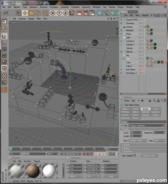Click the search icon in Objects manager
168x184 pixels.
coord(155,15)
